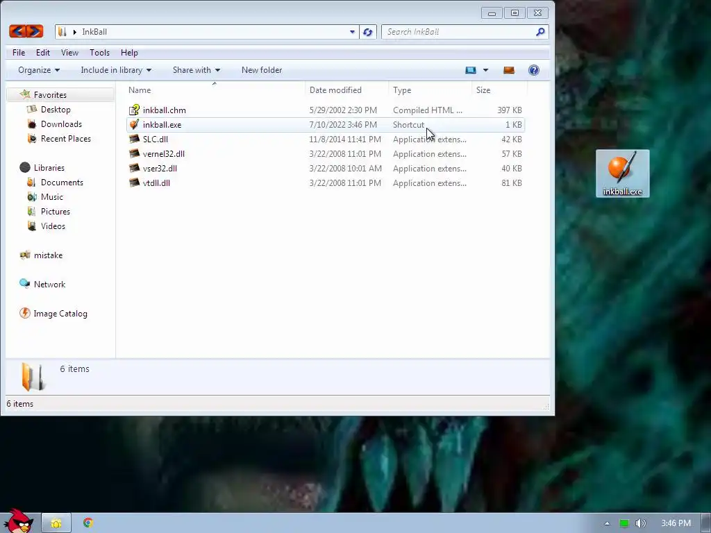The width and height of the screenshot is (711, 533).
Task: Open Recent Places in Favorites
Action: pyautogui.click(x=66, y=138)
